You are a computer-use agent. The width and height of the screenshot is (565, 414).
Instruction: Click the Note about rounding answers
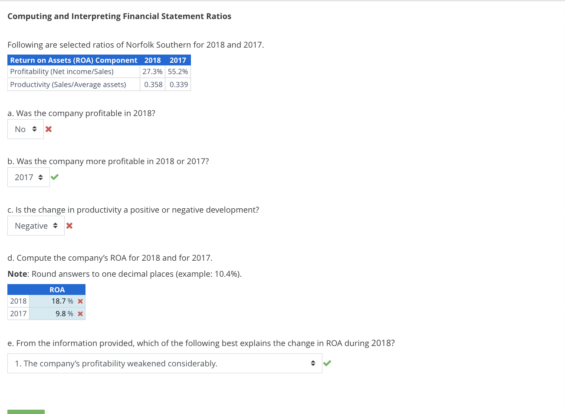124,273
